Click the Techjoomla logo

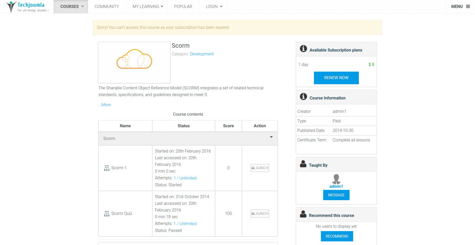point(27,7)
